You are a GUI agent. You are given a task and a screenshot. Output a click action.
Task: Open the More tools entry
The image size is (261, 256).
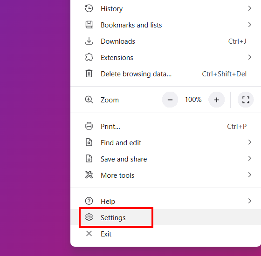click(165, 175)
